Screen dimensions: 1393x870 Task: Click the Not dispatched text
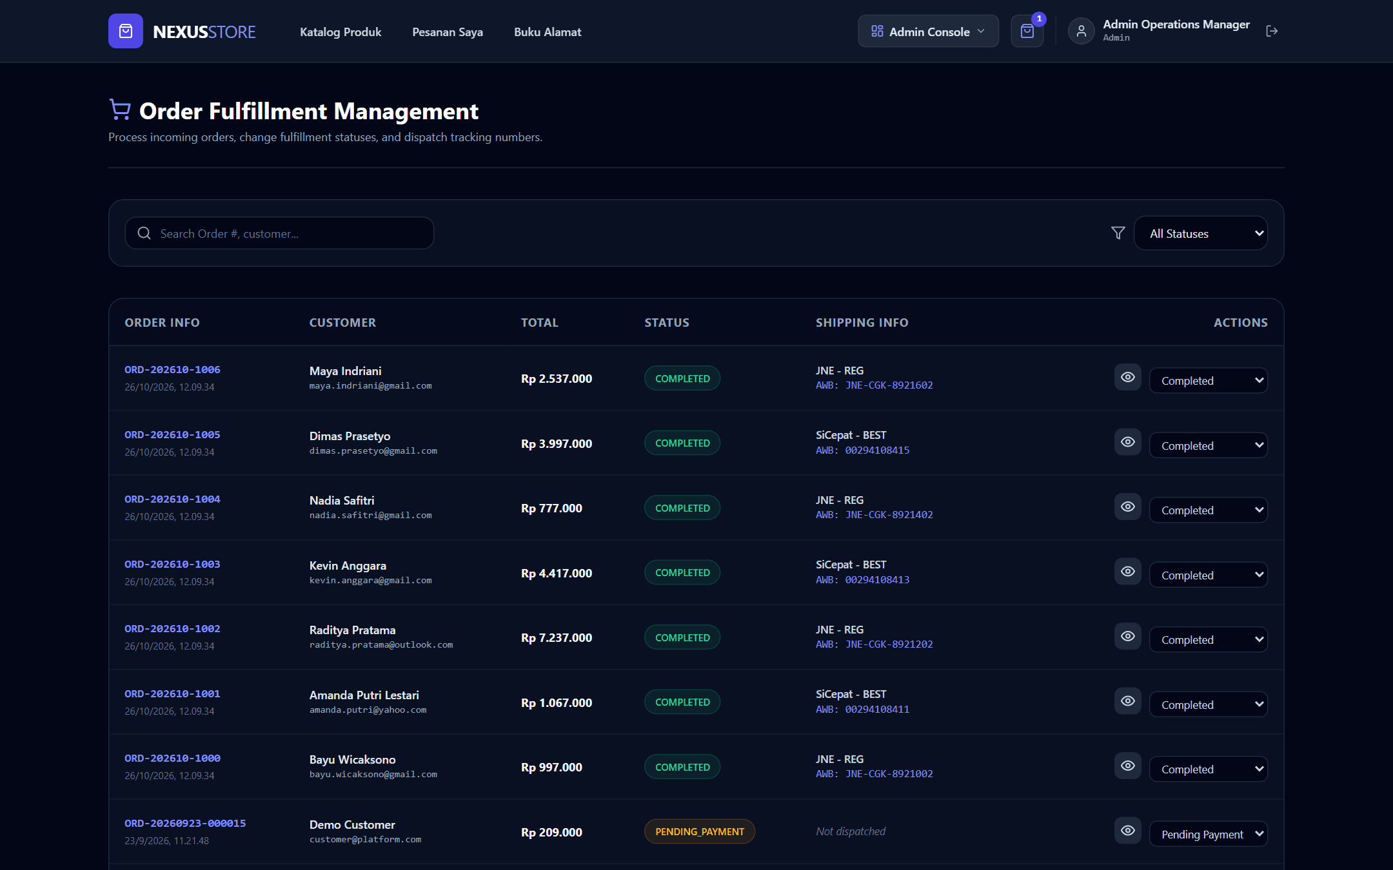point(851,831)
